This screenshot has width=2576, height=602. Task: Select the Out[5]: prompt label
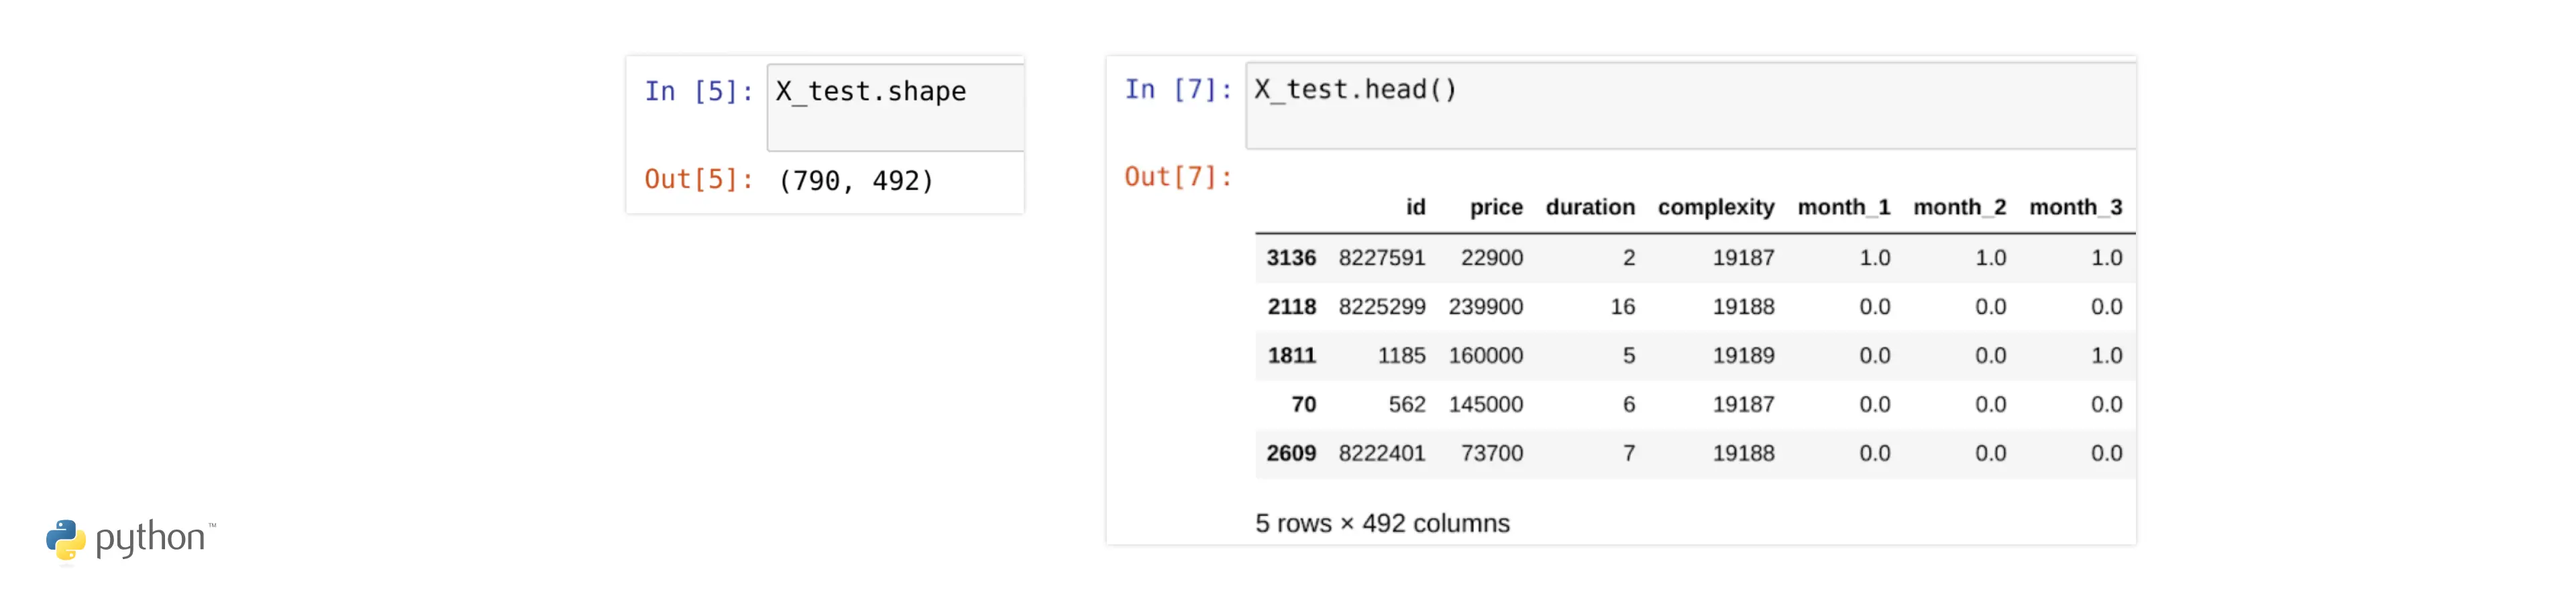point(699,180)
